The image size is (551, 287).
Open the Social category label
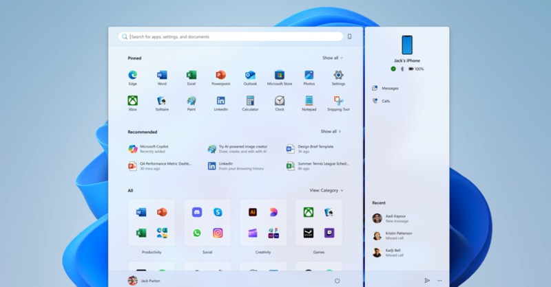207,252
